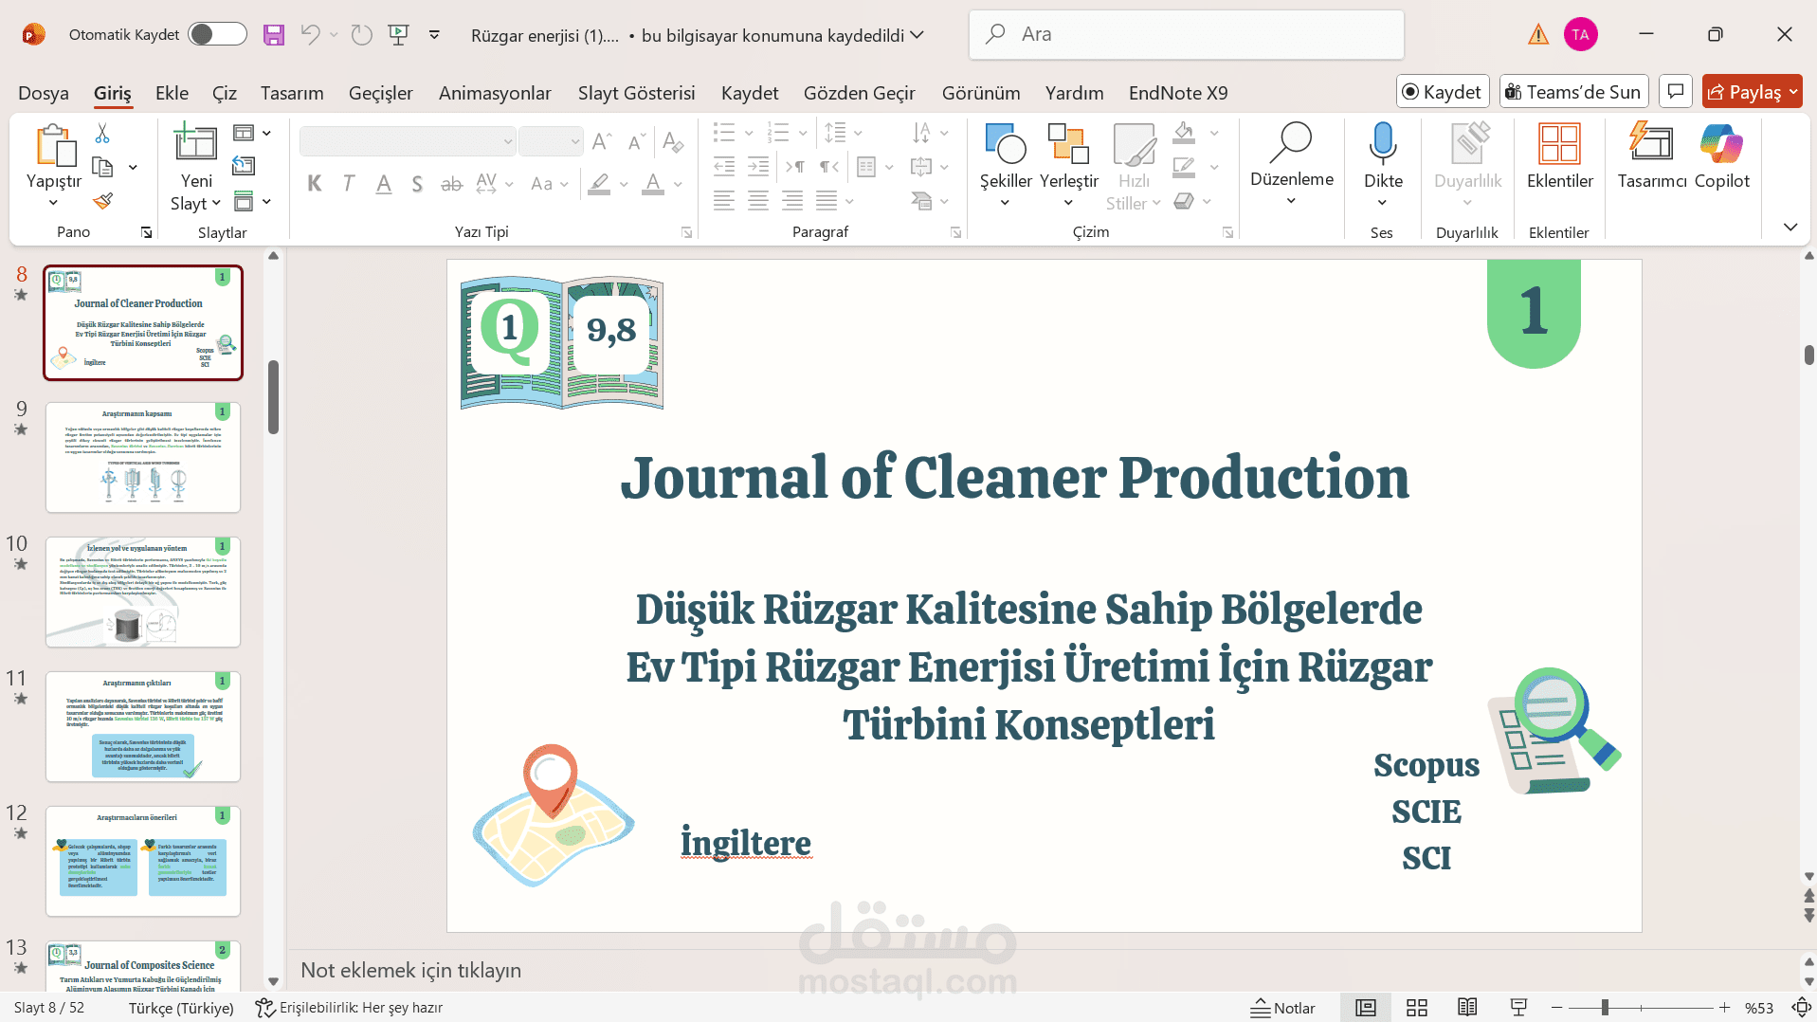Click the Yapıştır paste icon

(x=55, y=146)
